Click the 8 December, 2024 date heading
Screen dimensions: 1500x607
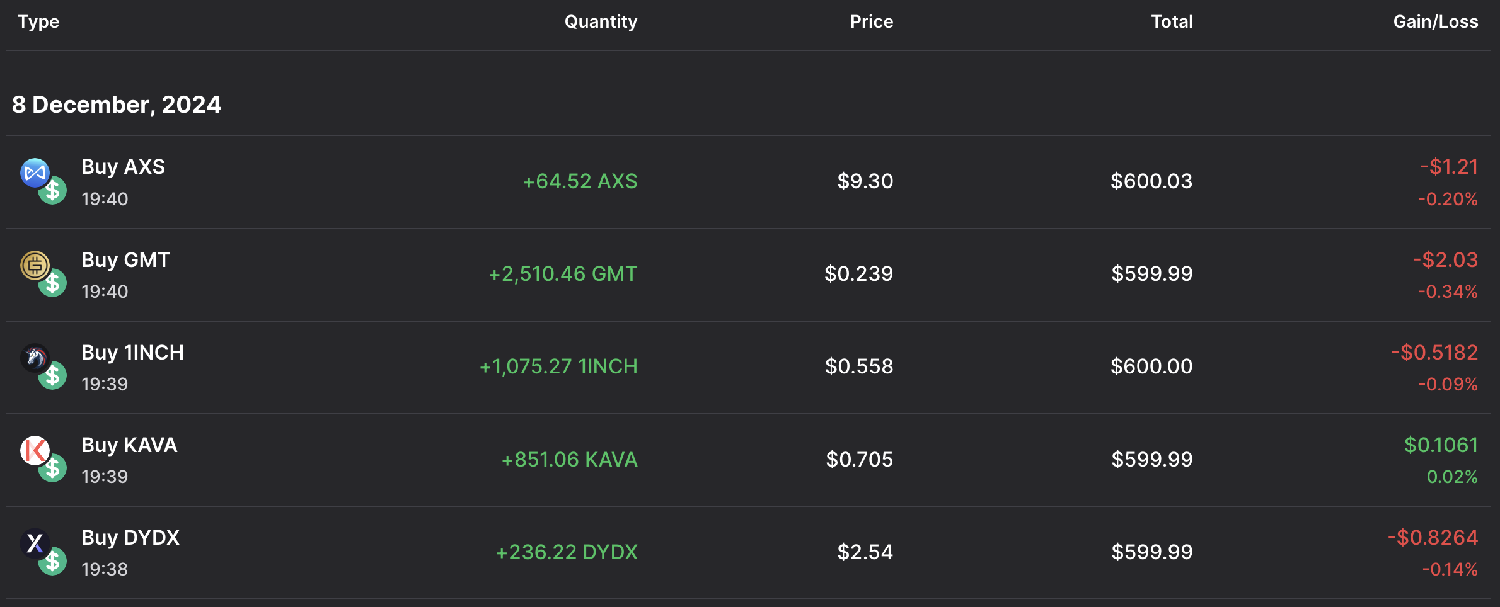click(x=117, y=105)
